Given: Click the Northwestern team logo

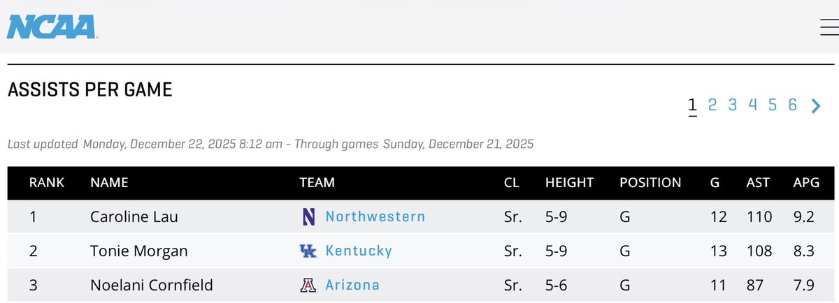Looking at the screenshot, I should pos(308,216).
